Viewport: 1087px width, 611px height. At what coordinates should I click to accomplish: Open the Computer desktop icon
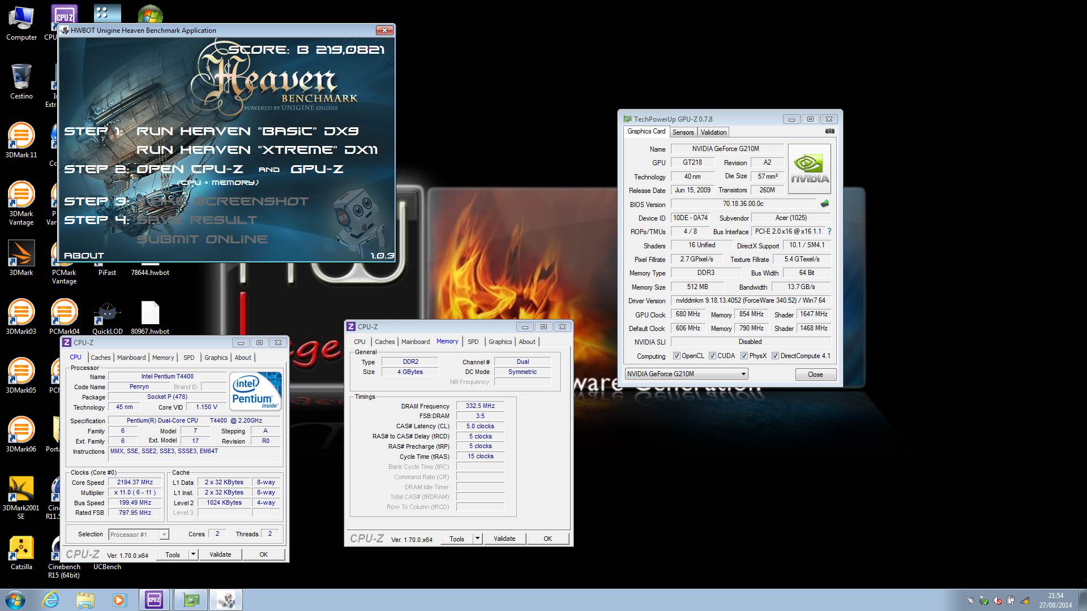[22, 23]
